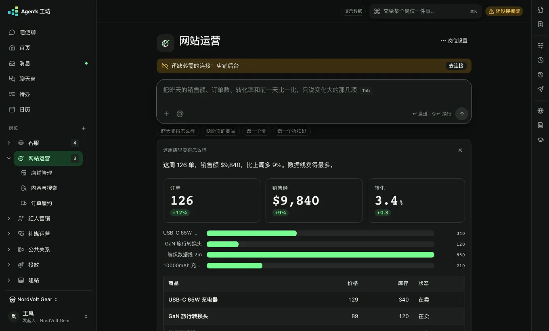Go to 消息 in the sidebar

48,63
